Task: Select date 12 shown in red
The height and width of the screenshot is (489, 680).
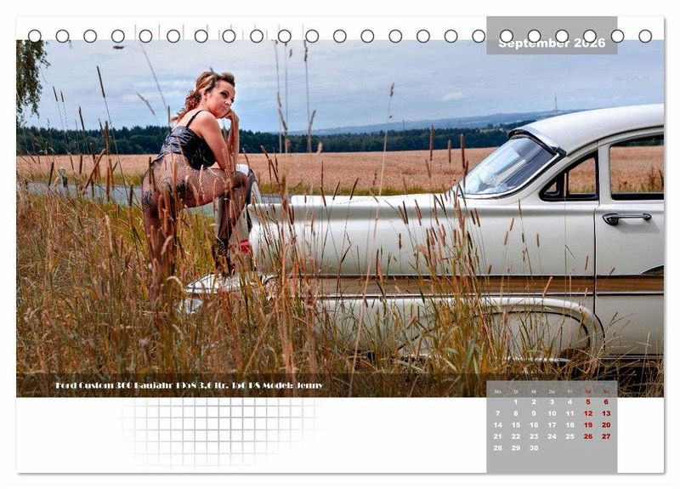Action: click(588, 413)
